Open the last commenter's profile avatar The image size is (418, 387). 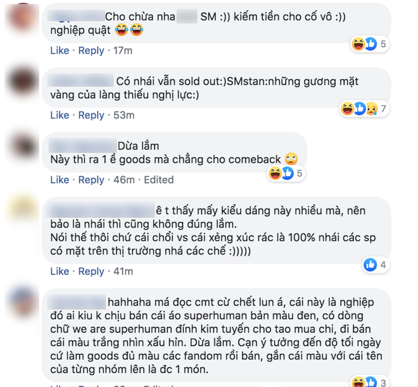pos(23,301)
